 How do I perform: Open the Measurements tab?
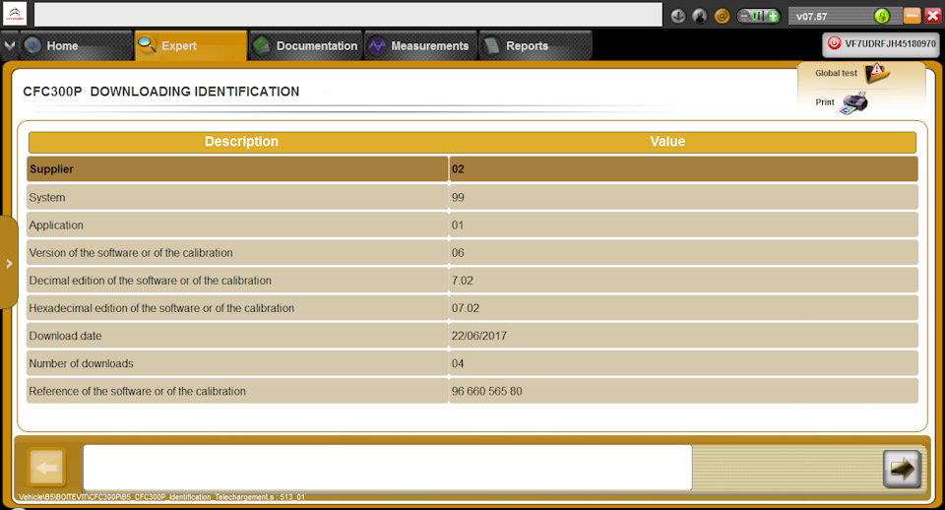420,46
